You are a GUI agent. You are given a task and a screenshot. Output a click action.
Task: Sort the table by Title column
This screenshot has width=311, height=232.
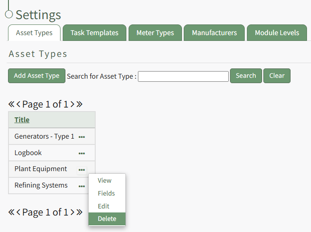[x=22, y=120]
